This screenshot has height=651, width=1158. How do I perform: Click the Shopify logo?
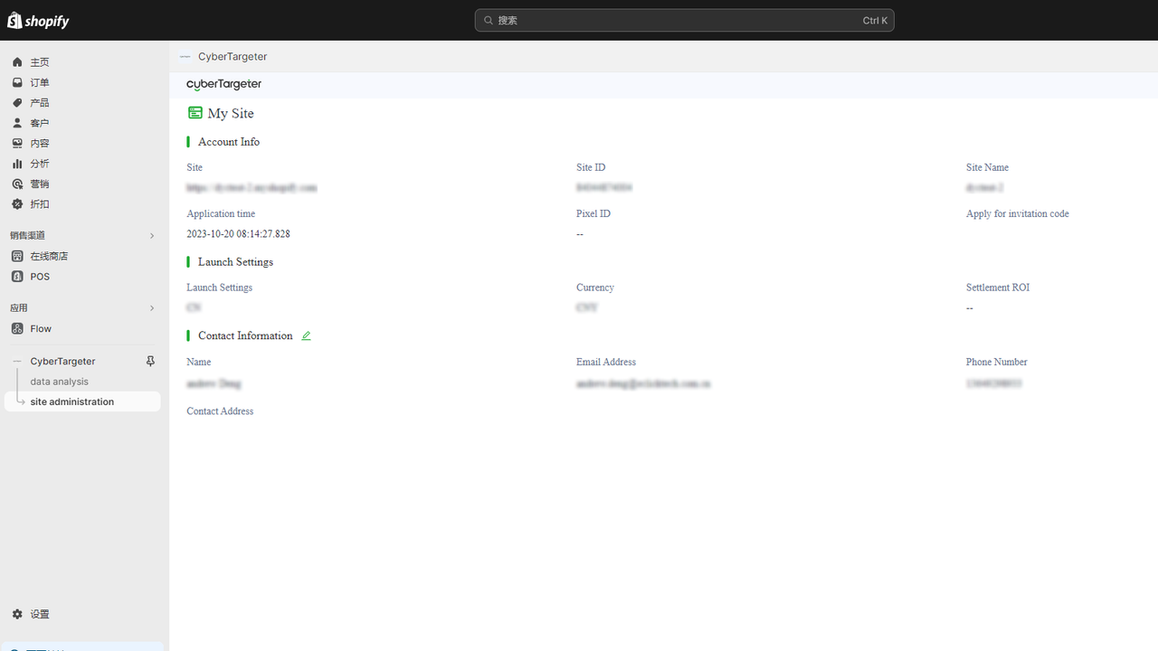[38, 20]
